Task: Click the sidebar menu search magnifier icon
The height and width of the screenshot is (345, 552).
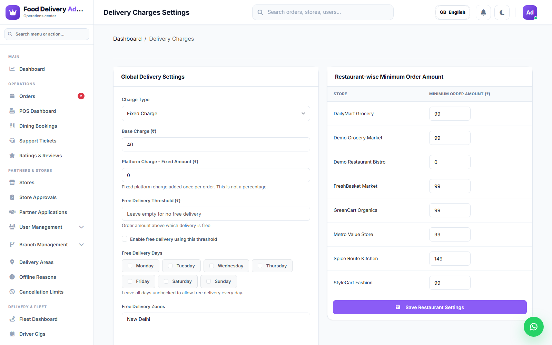Action: pos(10,34)
